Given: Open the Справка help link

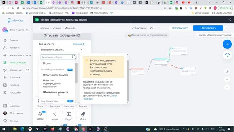Looking at the screenshot, I should 79,44.
